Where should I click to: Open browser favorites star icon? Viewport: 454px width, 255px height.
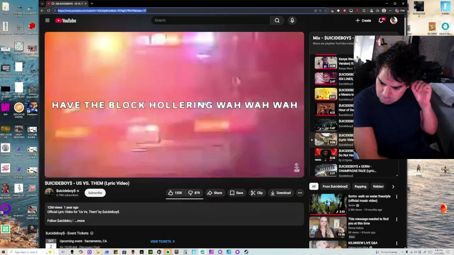point(326,11)
